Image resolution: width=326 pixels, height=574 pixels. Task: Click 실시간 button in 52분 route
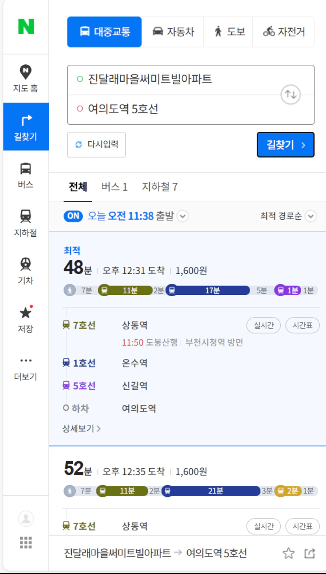coord(263,526)
